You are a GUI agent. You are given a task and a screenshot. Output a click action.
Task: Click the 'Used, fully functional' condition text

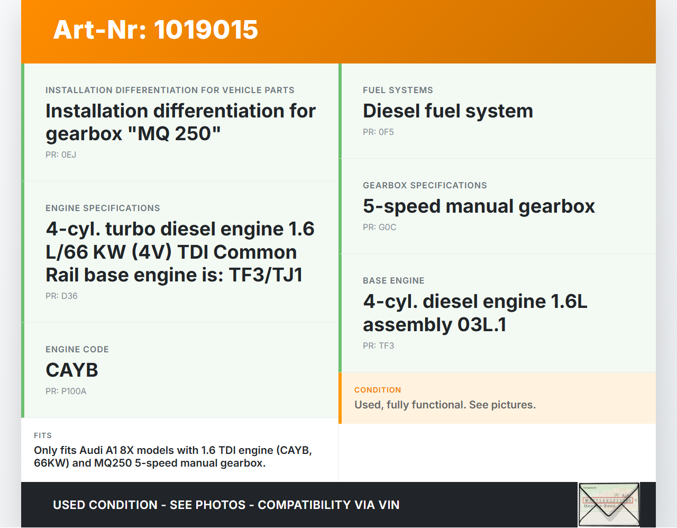[x=445, y=405]
